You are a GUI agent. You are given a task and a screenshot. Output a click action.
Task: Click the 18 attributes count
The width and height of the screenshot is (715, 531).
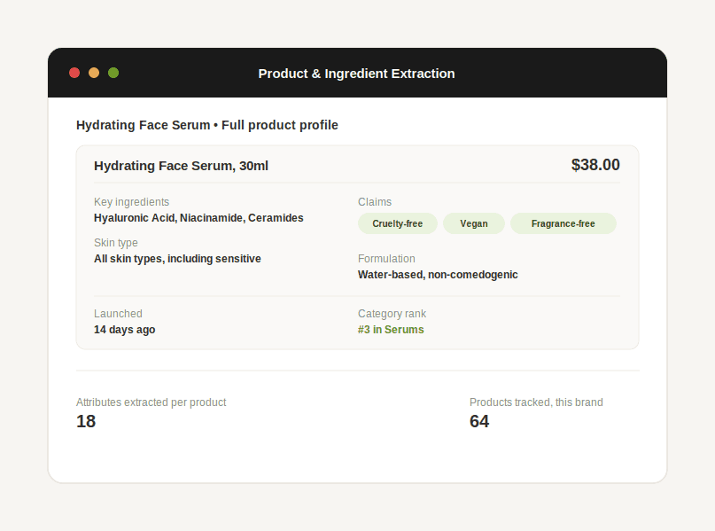pos(86,421)
